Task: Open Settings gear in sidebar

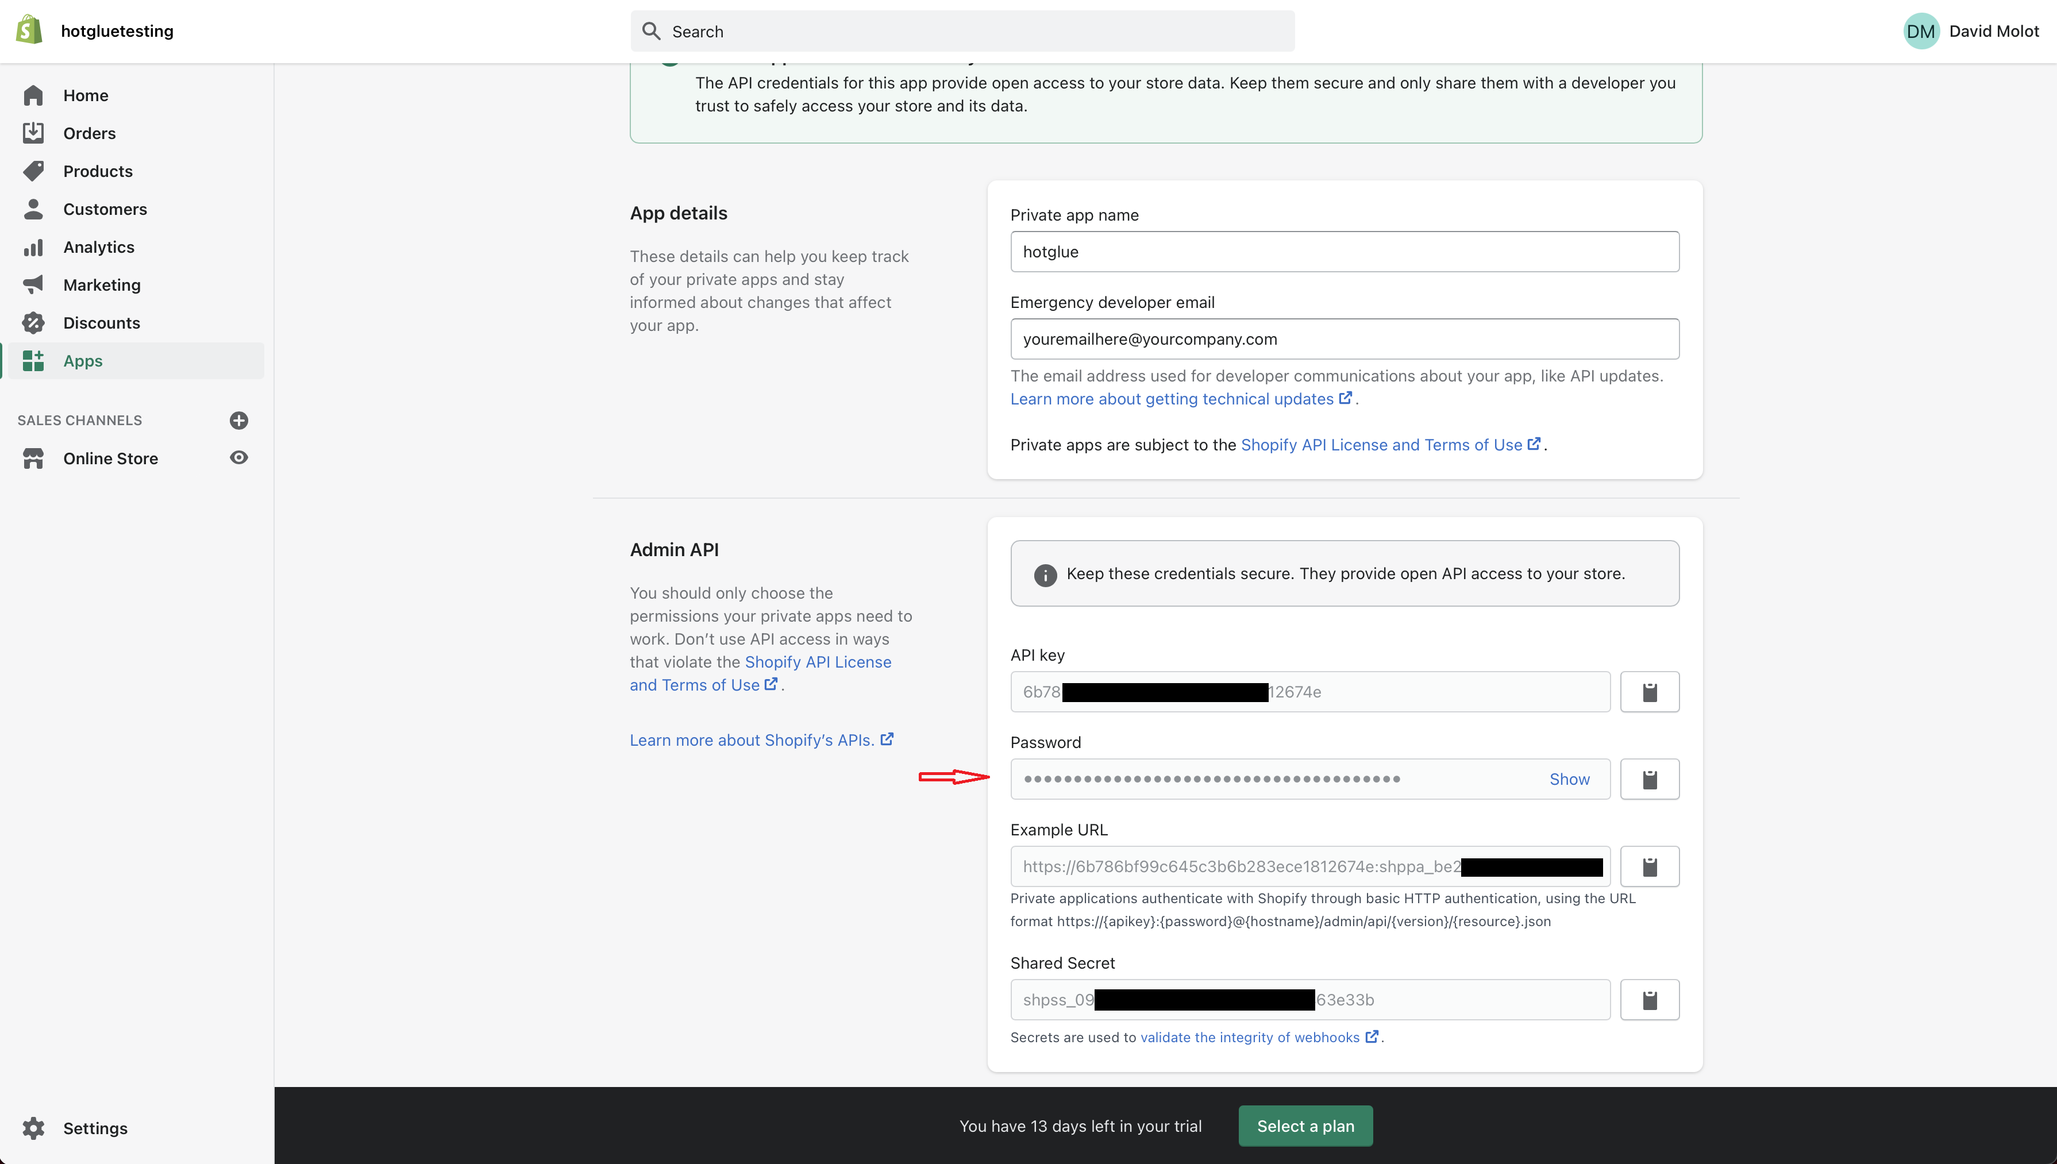Action: (x=33, y=1127)
